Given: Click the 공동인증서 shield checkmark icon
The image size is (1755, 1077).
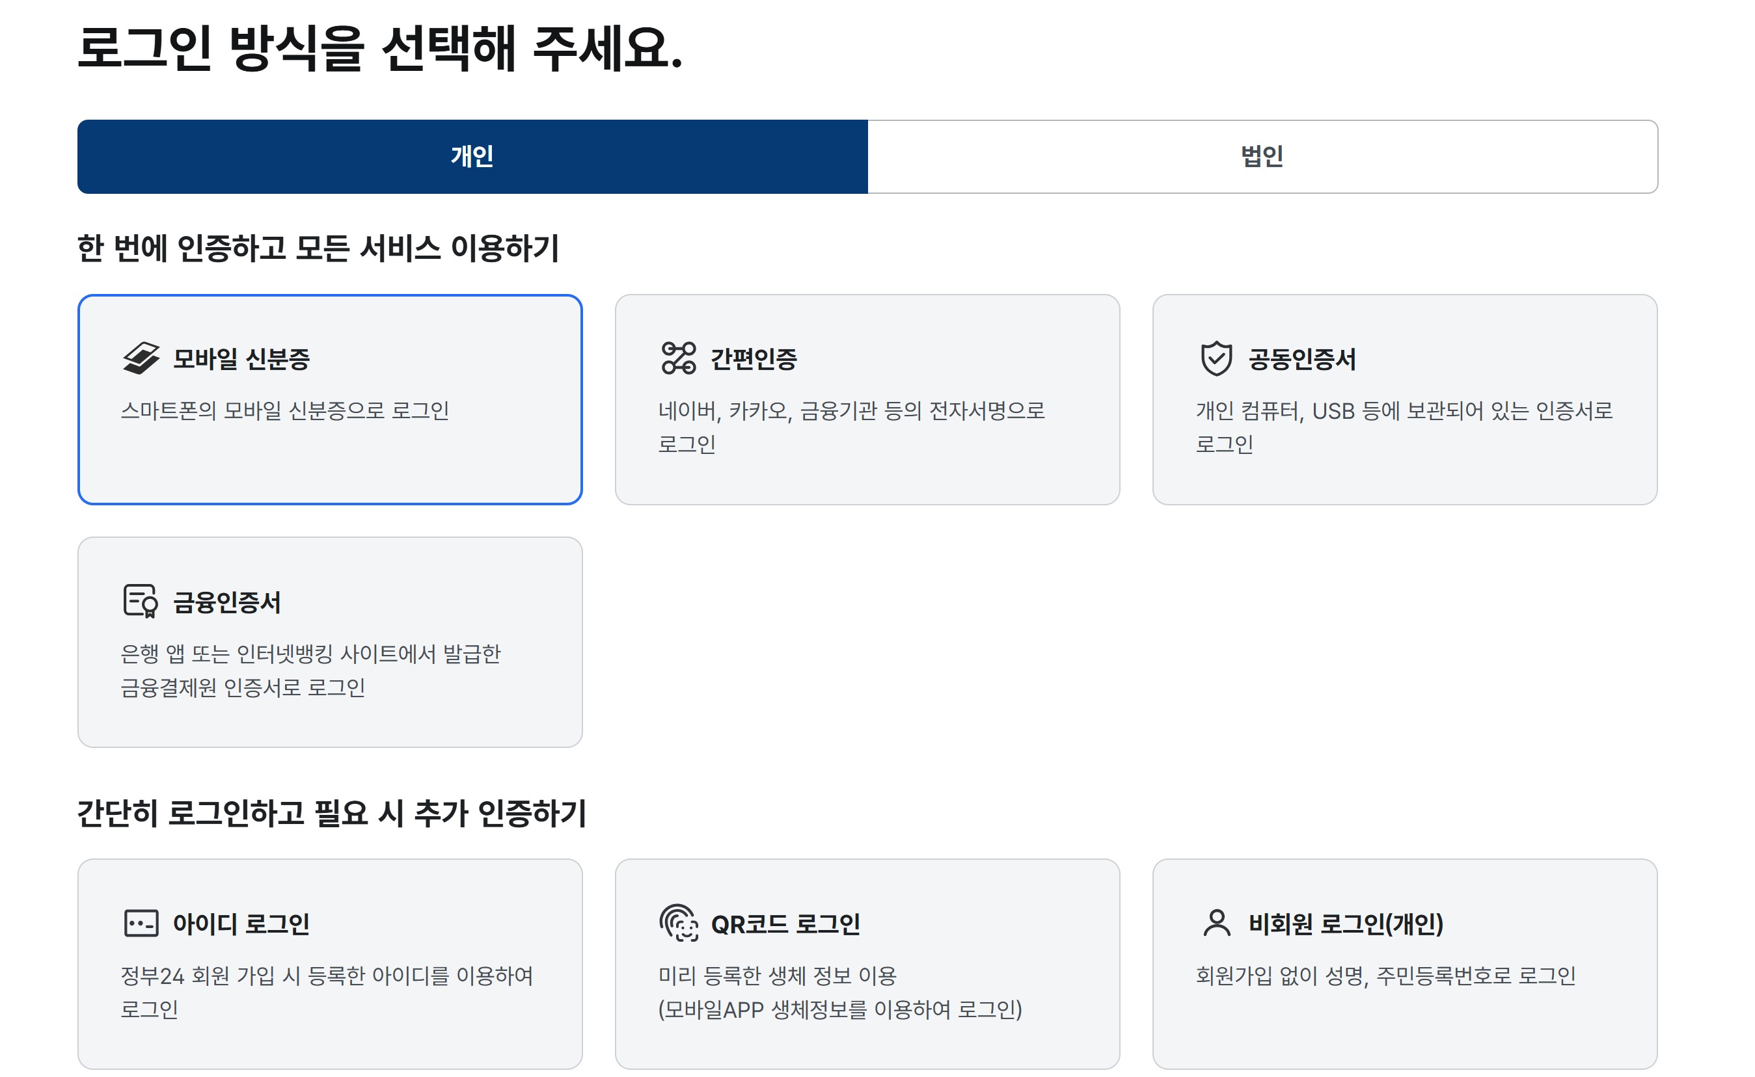Looking at the screenshot, I should [x=1216, y=358].
